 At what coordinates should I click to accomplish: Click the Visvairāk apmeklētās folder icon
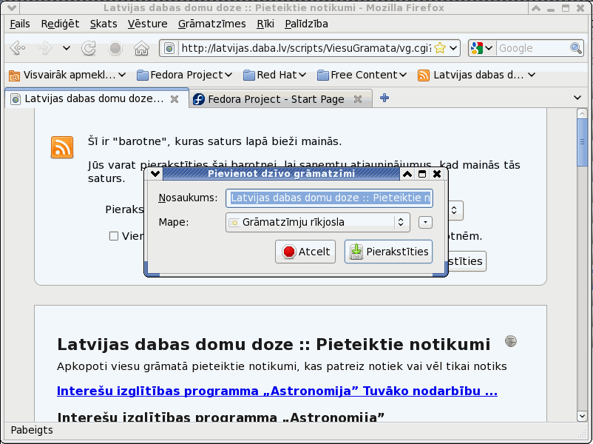coord(14,75)
